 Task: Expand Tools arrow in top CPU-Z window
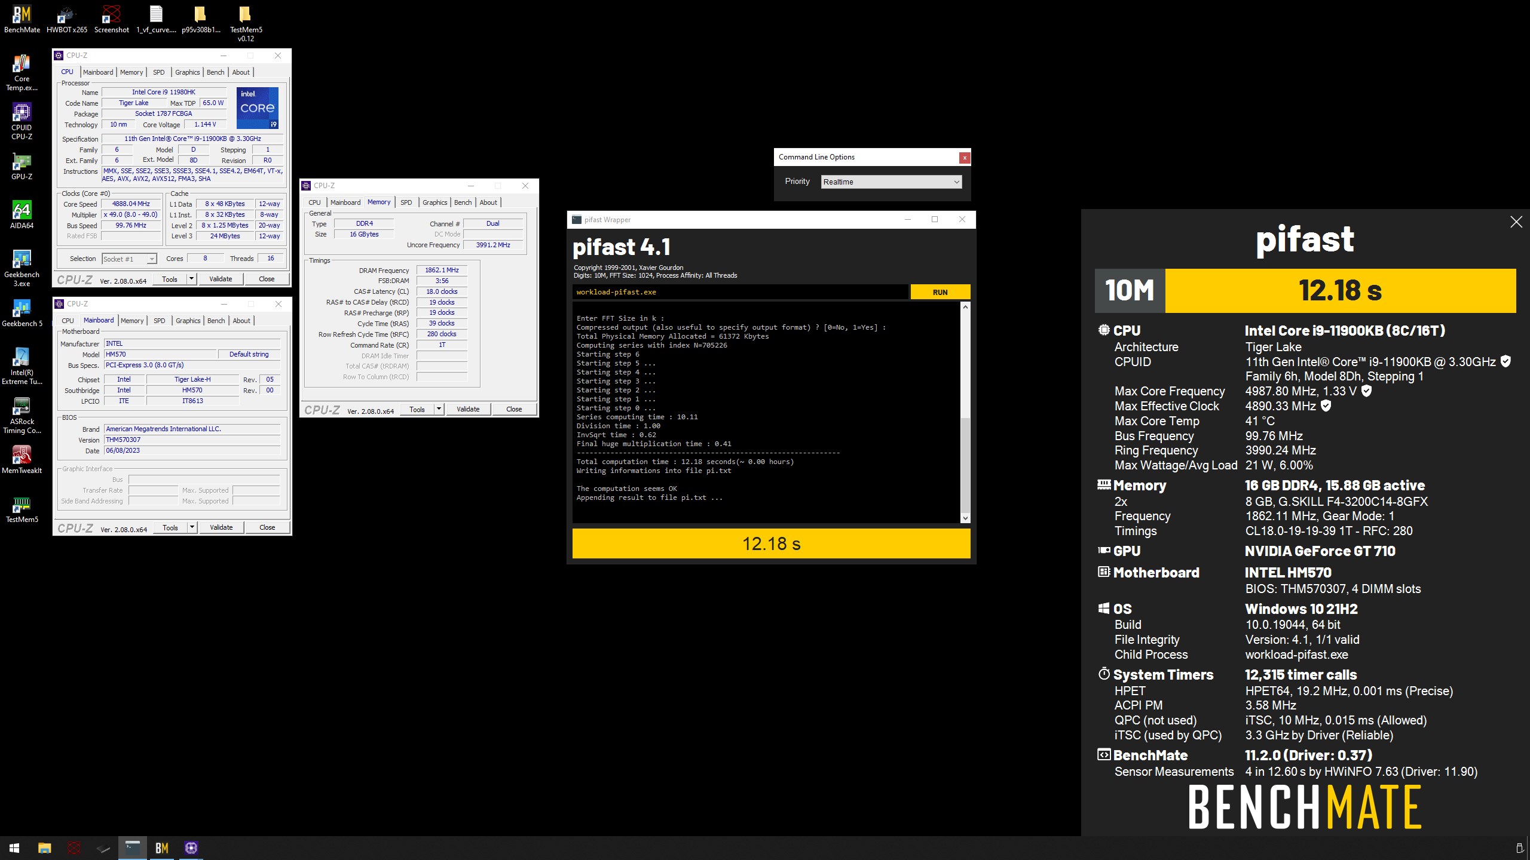pyautogui.click(x=191, y=279)
